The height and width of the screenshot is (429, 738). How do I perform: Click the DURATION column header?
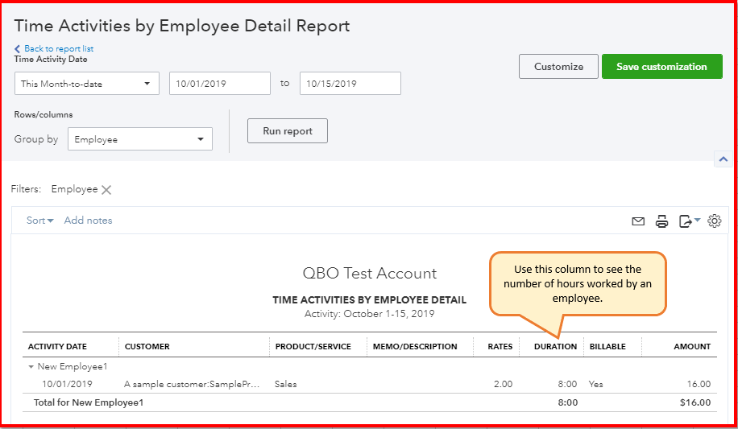coord(555,346)
